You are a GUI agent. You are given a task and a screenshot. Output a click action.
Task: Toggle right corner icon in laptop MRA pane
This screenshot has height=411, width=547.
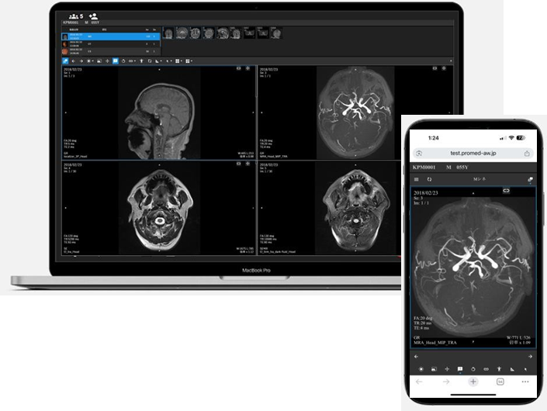coord(444,68)
